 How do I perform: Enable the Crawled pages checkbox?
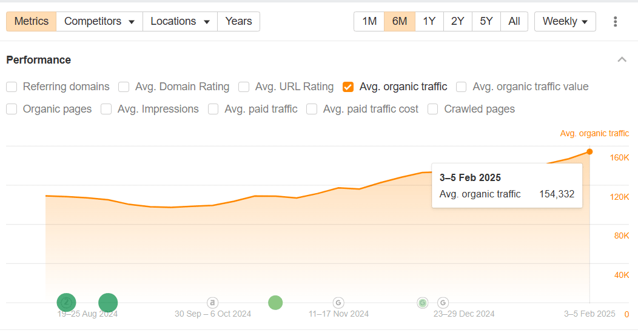coord(433,109)
